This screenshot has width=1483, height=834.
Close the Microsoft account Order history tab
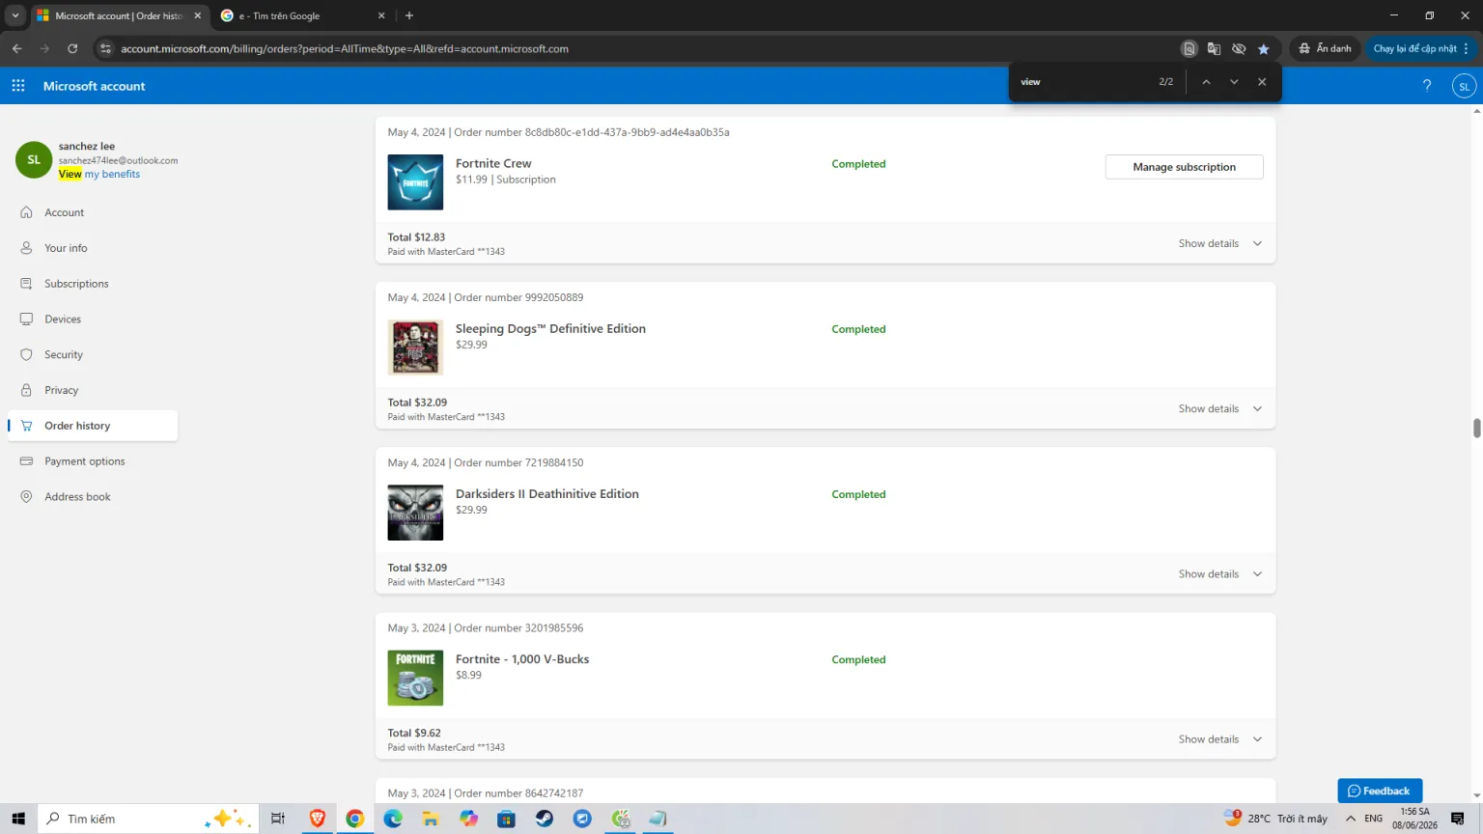click(x=198, y=15)
